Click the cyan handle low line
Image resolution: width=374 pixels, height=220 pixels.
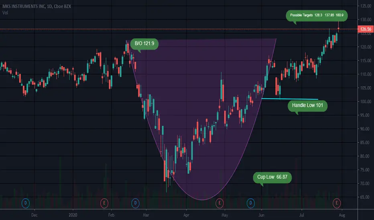[290, 99]
